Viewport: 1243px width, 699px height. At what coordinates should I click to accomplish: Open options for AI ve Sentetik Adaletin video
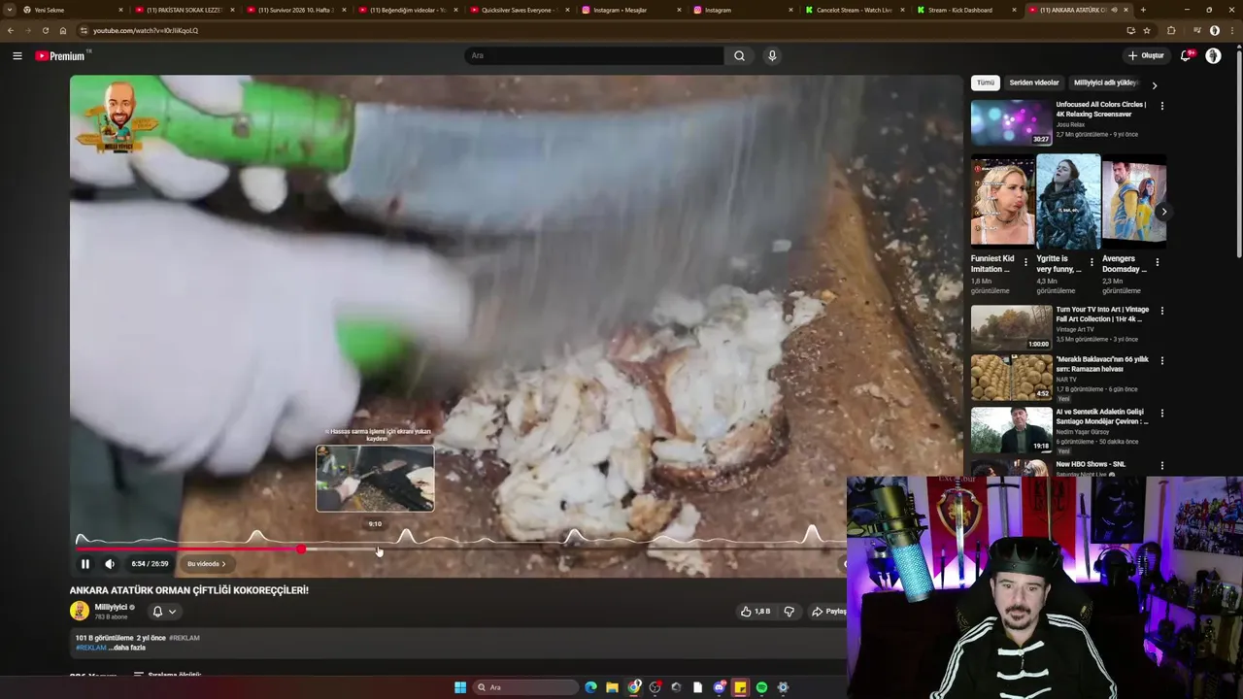click(x=1161, y=413)
